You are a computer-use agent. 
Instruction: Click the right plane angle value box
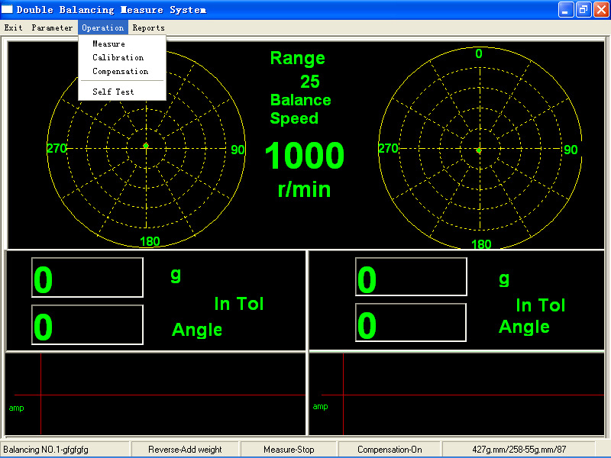(x=411, y=323)
